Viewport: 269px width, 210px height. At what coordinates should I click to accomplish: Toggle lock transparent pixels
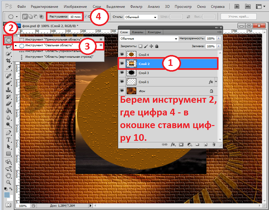coord(141,46)
